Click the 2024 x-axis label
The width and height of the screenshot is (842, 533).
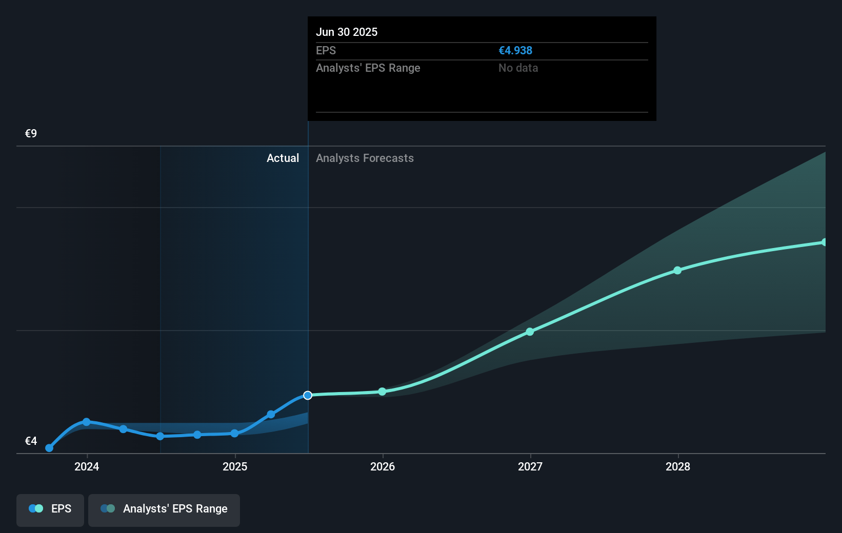(87, 466)
